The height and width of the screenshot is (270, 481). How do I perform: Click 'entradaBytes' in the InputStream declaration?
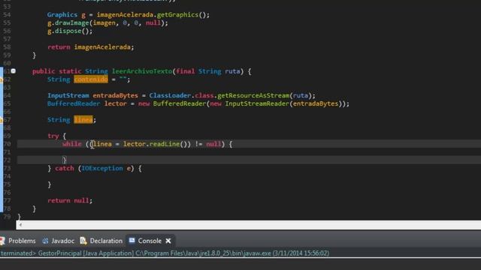(x=115, y=95)
